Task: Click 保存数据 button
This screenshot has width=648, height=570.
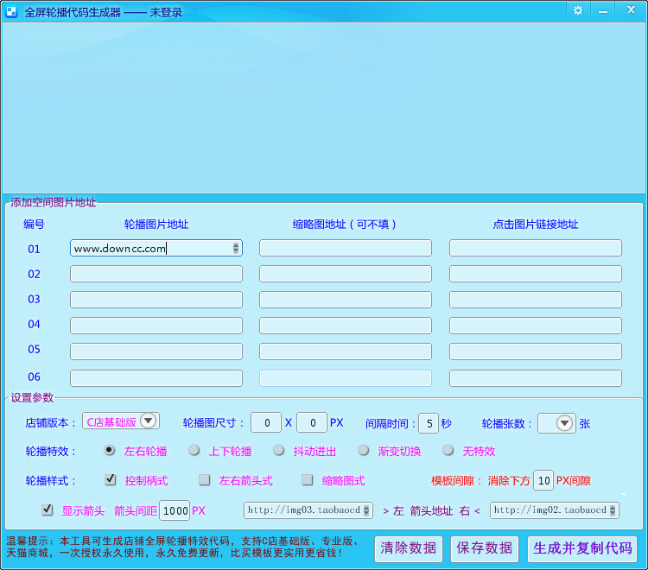Action: pyautogui.click(x=485, y=548)
